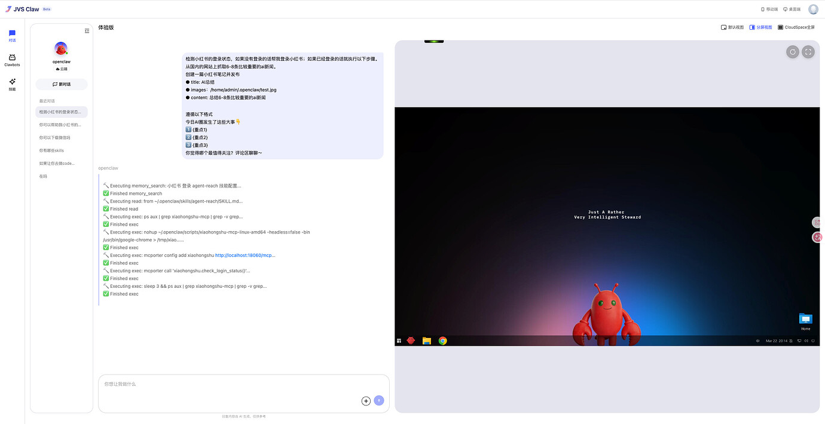Viewport: 825px width, 424px height.
Task: Click the attach plus button in chat input
Action: [x=366, y=401]
